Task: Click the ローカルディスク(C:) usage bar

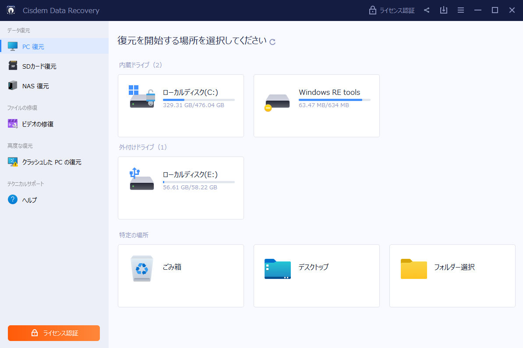Action: pos(198,100)
